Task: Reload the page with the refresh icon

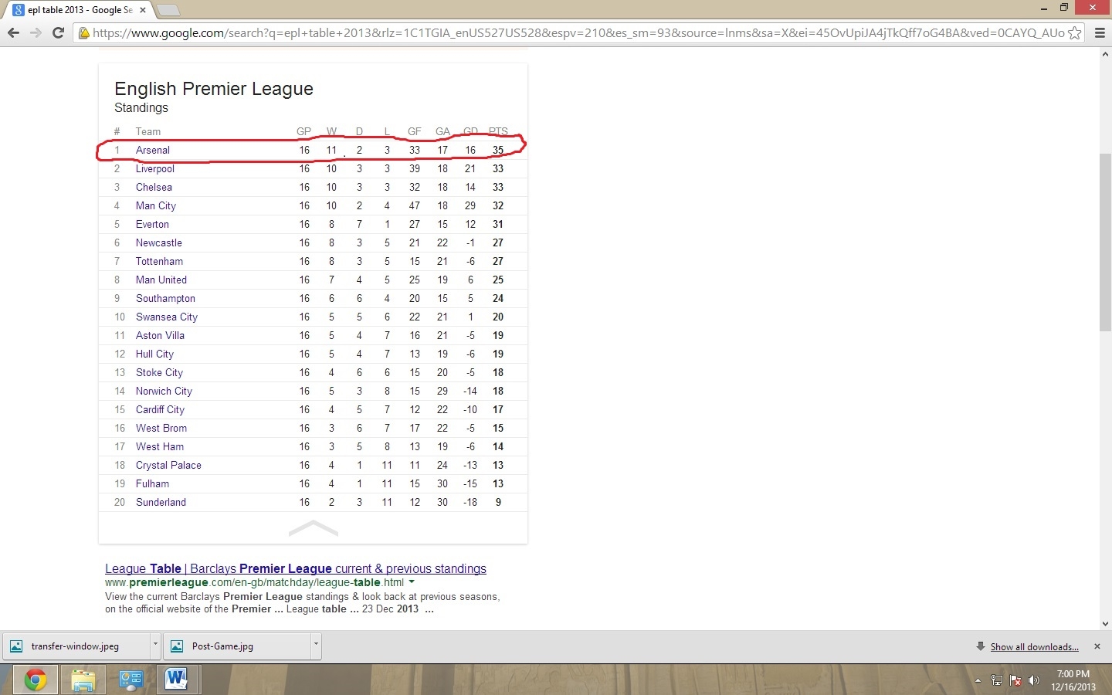Action: pyautogui.click(x=58, y=32)
